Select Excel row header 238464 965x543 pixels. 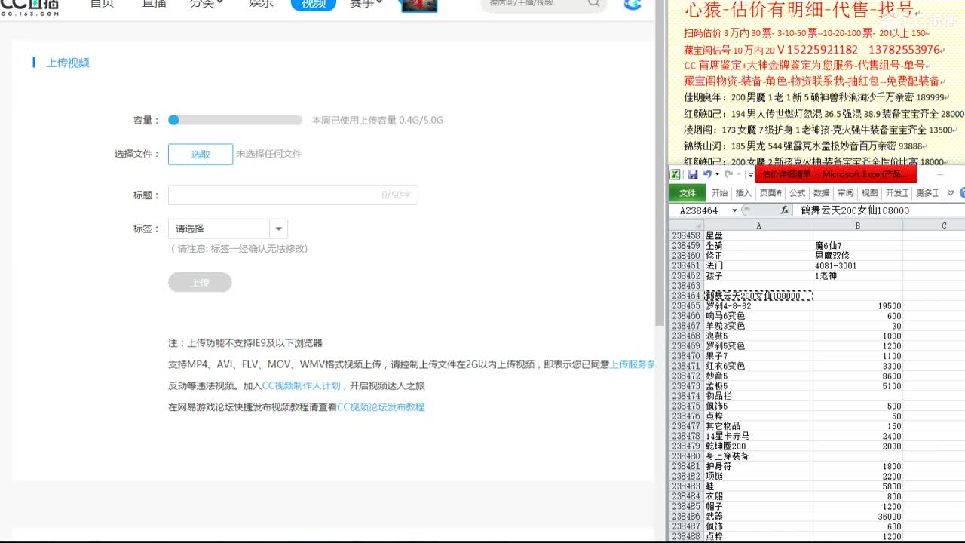click(686, 296)
